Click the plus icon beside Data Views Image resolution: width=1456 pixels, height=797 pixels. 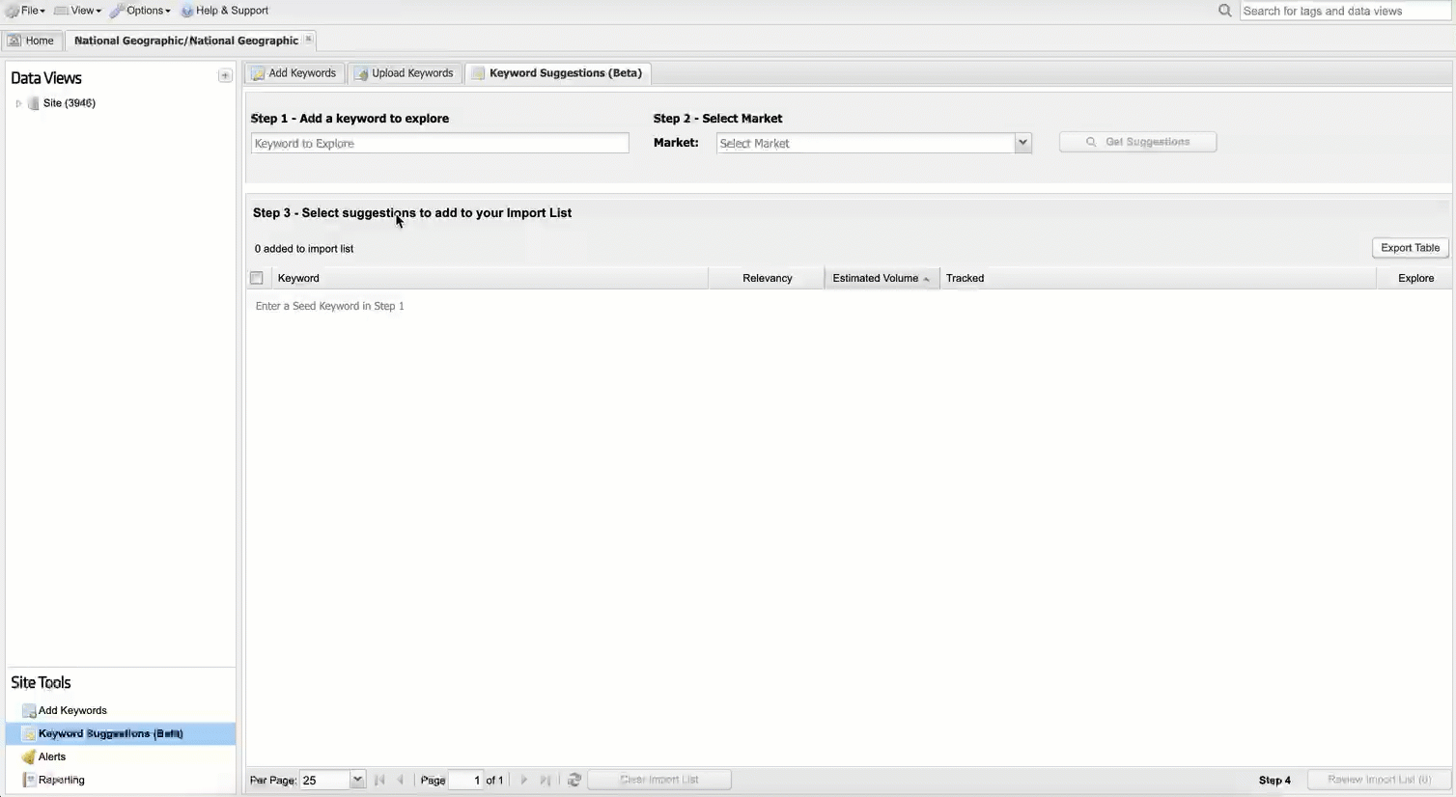tap(225, 76)
